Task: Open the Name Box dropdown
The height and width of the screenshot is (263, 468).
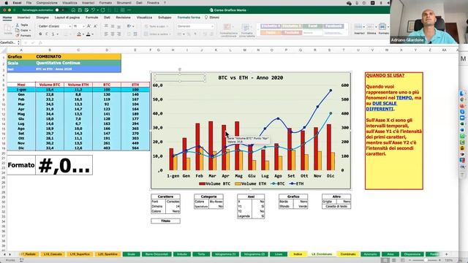Action: point(18,42)
